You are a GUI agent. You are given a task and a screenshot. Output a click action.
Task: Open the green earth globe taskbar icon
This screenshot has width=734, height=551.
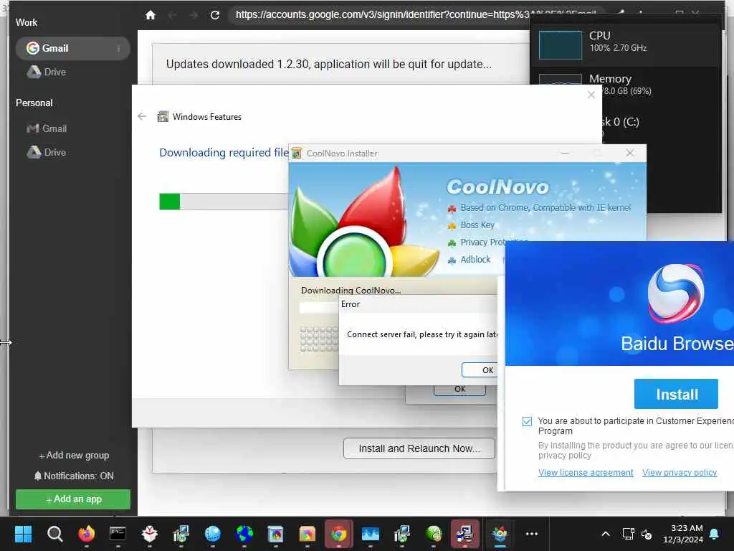coord(244,534)
